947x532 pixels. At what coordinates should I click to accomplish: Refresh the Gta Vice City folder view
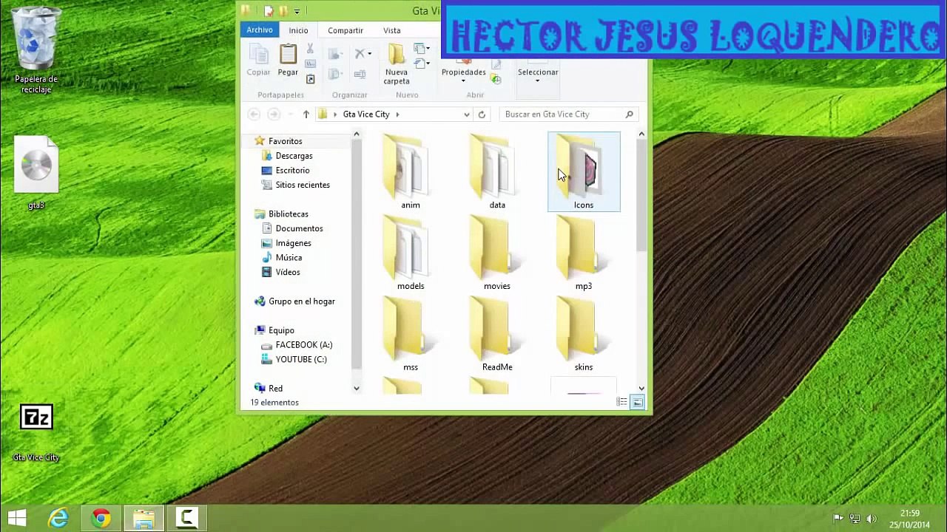pos(482,115)
